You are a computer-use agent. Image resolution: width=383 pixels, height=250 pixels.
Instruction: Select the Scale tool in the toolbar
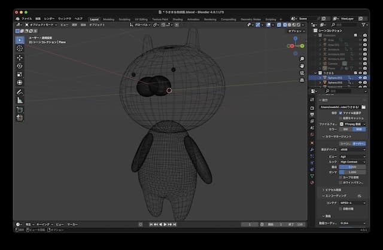click(x=20, y=74)
